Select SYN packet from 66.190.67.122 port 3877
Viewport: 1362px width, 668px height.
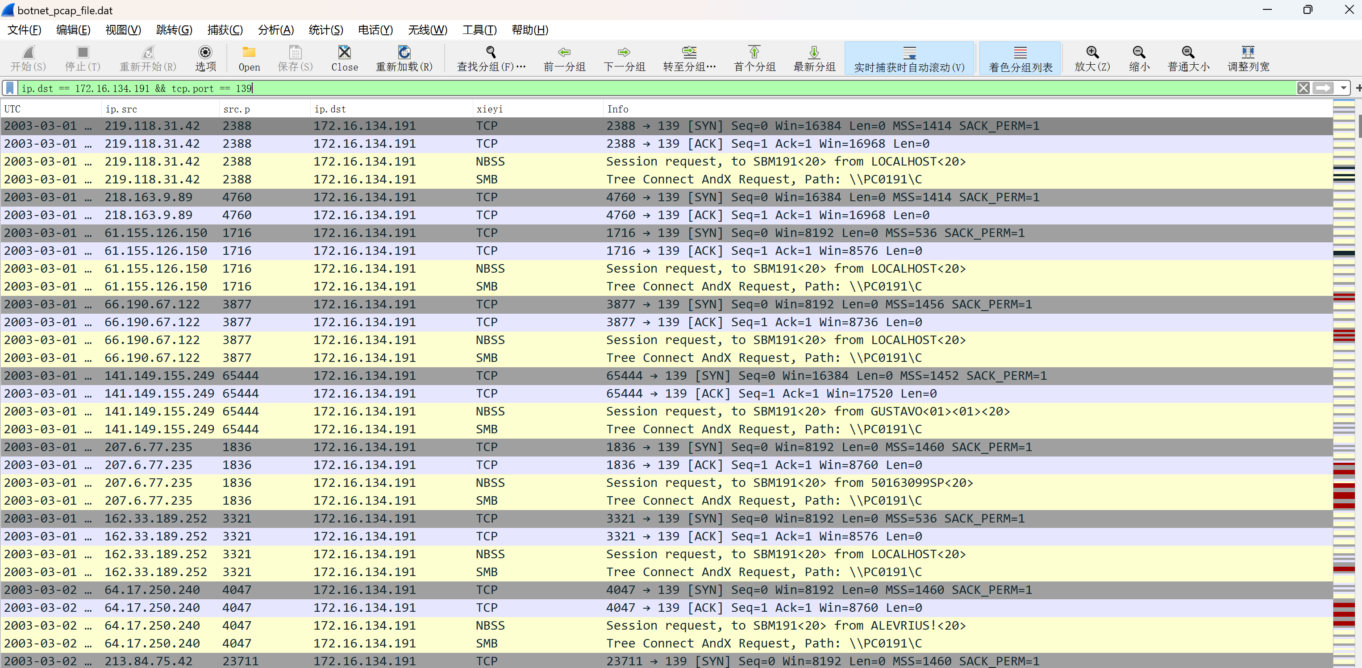tap(666, 304)
